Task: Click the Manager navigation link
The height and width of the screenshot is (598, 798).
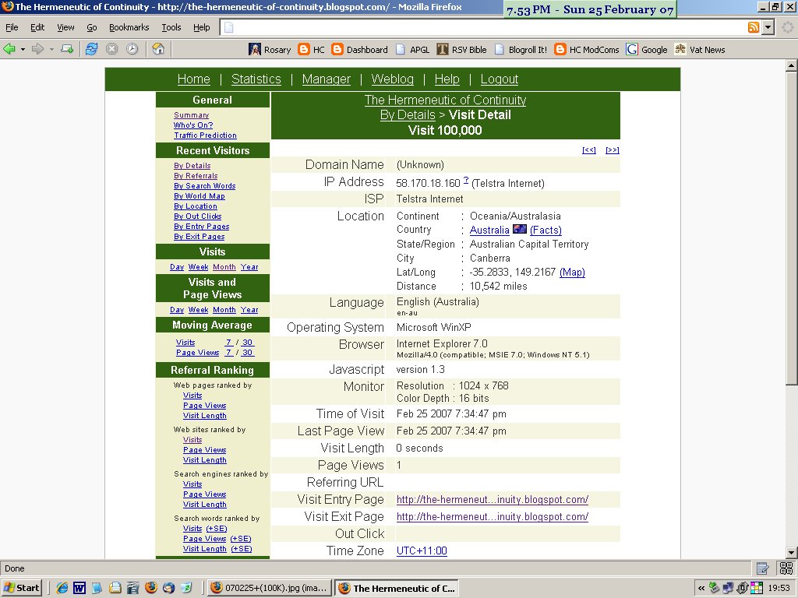Action: pos(327,79)
